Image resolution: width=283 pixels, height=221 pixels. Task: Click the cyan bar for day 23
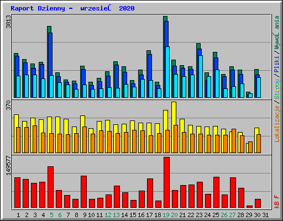click(201, 76)
